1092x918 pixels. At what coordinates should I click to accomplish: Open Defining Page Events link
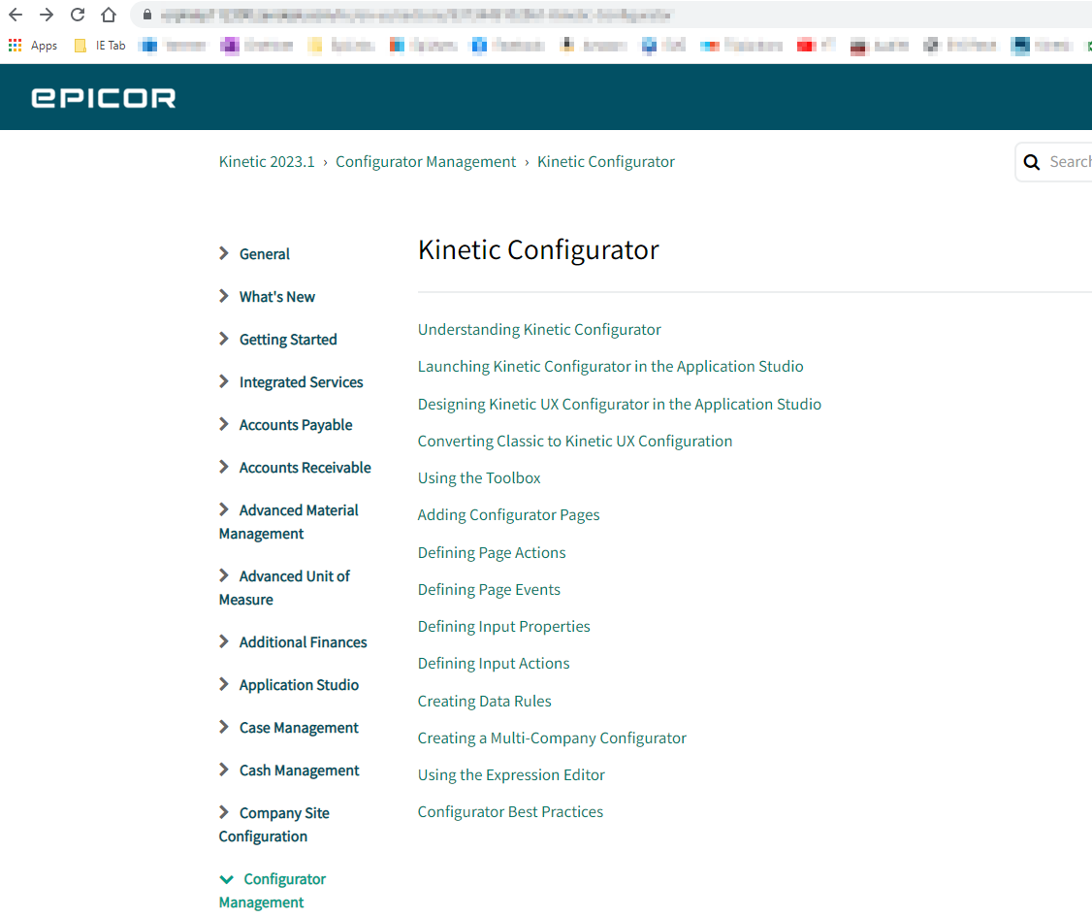pos(489,589)
